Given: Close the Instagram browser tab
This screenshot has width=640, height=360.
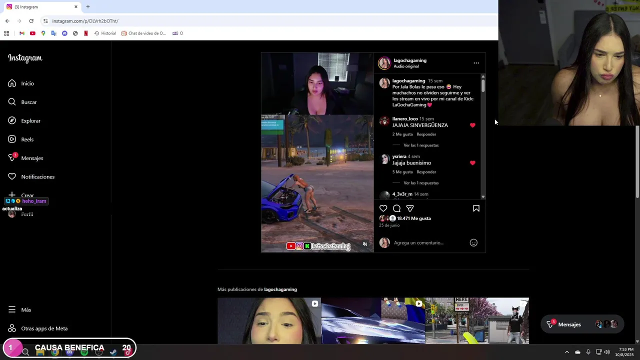Looking at the screenshot, I should [76, 7].
